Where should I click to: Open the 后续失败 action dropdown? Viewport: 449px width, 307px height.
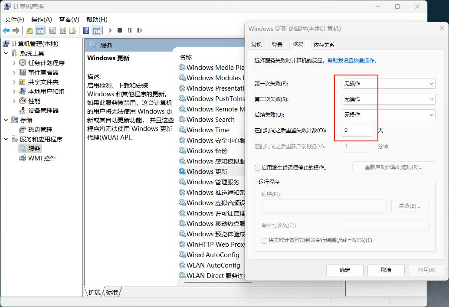(389, 115)
